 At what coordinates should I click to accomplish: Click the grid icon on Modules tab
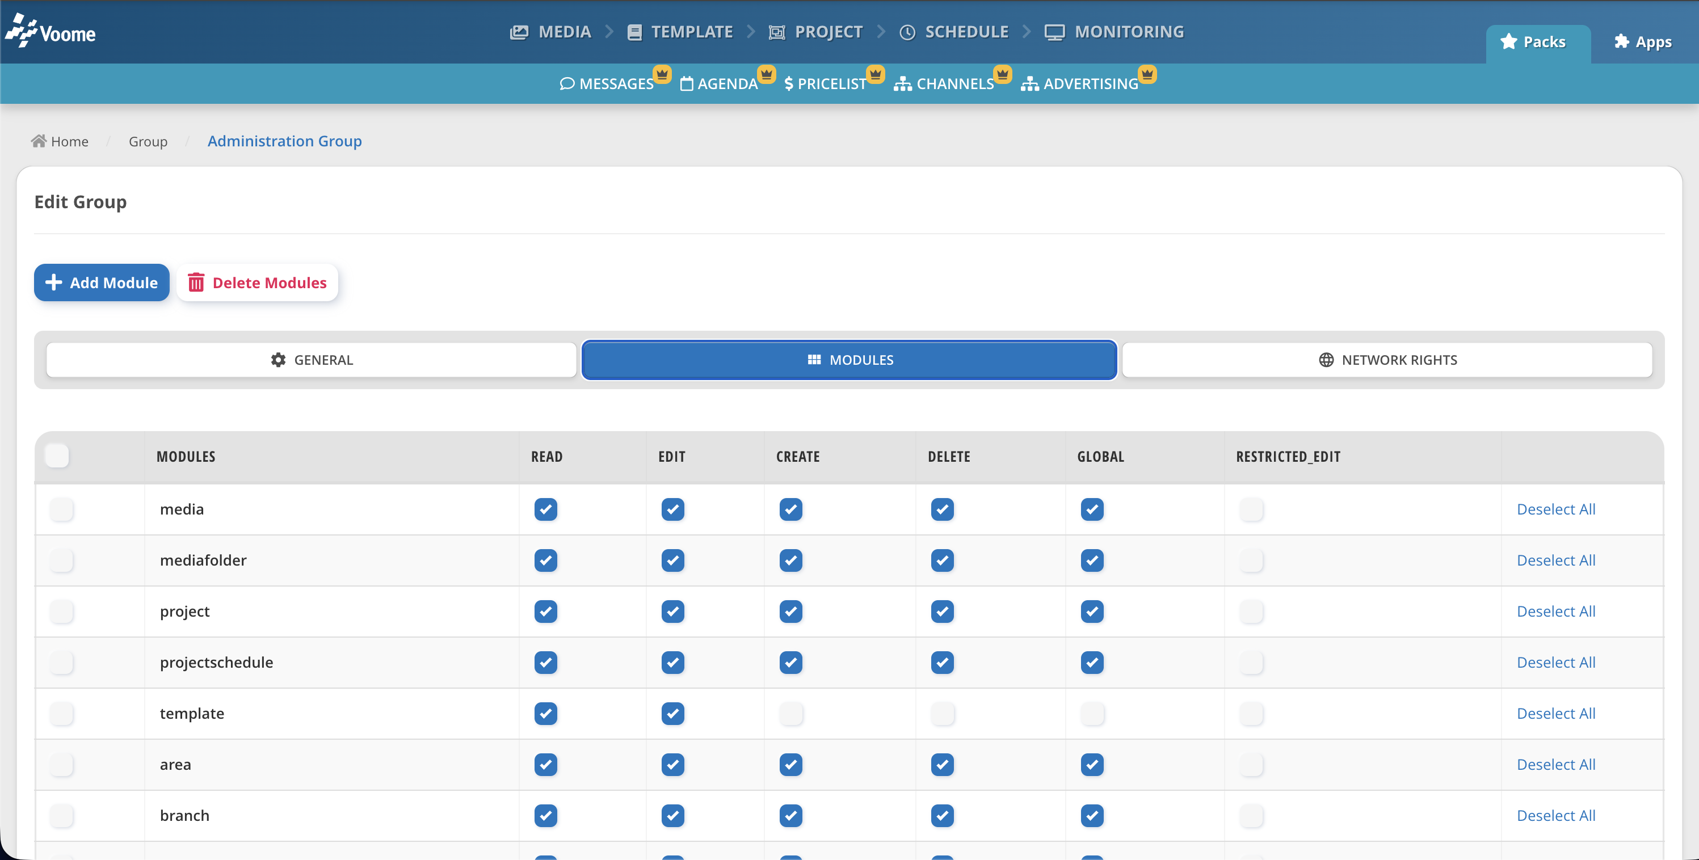click(814, 360)
